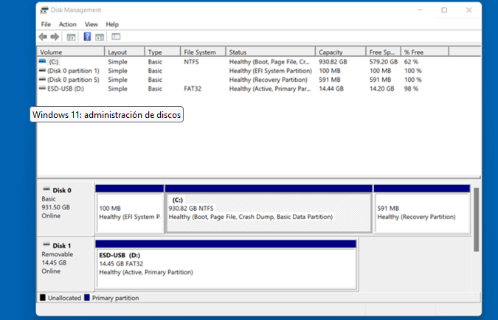Open the Action menu

click(x=68, y=24)
